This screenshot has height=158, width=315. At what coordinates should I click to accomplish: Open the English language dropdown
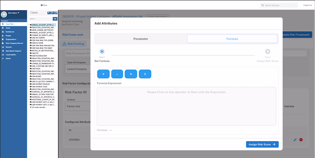point(307,5)
